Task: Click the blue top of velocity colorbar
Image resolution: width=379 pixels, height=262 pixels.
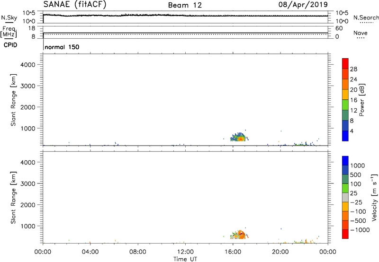Action: pos(345,161)
